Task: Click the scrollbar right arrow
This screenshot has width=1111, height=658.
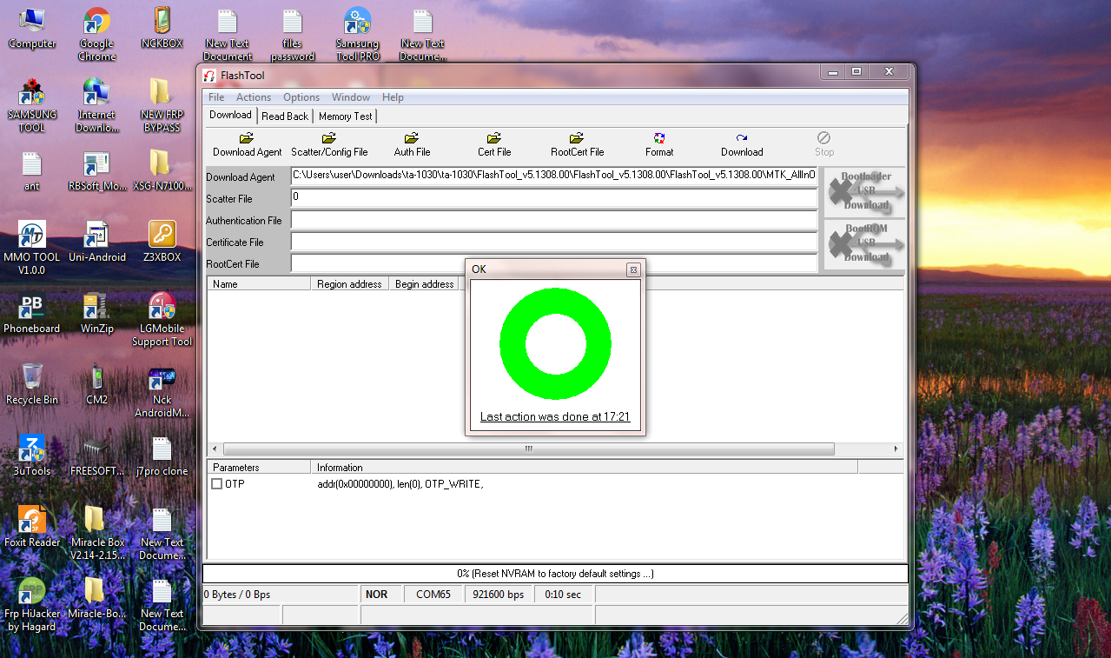Action: 896,449
